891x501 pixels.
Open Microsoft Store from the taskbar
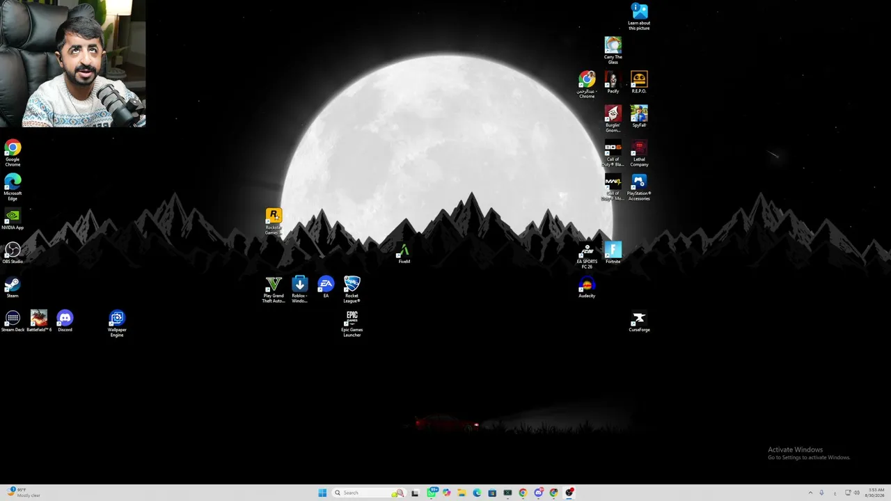[492, 493]
